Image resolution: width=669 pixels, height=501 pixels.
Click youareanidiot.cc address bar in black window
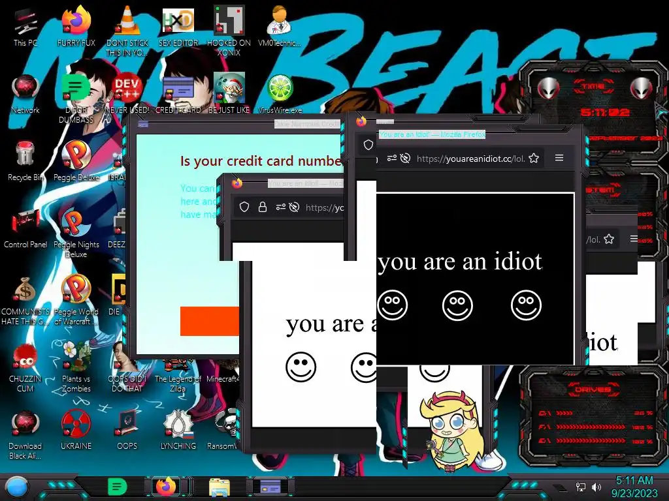(x=470, y=159)
